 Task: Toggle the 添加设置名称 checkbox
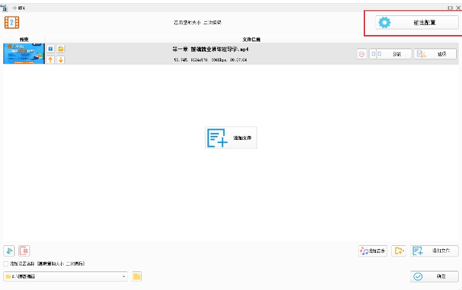6,263
